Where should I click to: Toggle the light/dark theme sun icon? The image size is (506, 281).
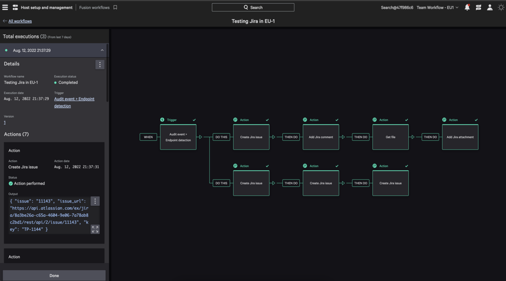coord(501,7)
